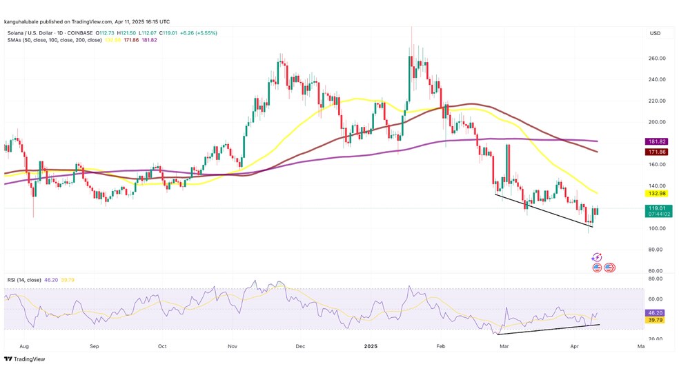Viewport: 679px width, 382px height.
Task: Click the 220.00 price axis value
Action: (x=657, y=101)
